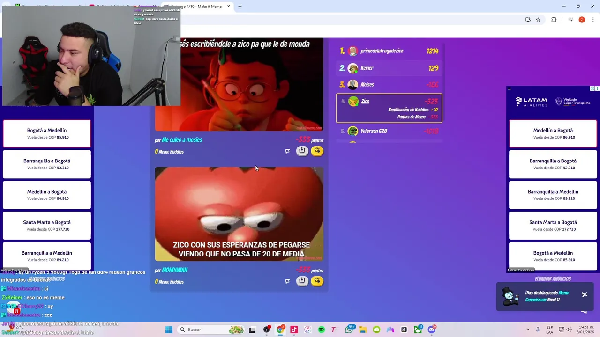Favorite the "Me culeo a mosies" meme with its star button
Viewport: 600px width, 337px height.
pos(317,151)
